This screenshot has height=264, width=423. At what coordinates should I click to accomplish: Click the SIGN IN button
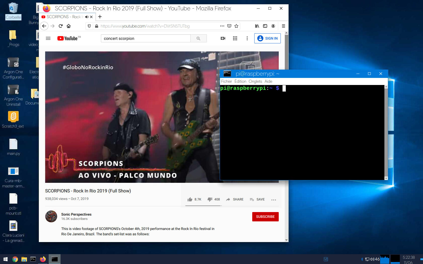tap(267, 38)
